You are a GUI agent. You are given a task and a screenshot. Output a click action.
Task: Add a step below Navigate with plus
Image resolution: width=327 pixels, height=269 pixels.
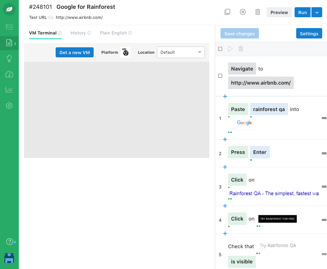[x=225, y=96]
